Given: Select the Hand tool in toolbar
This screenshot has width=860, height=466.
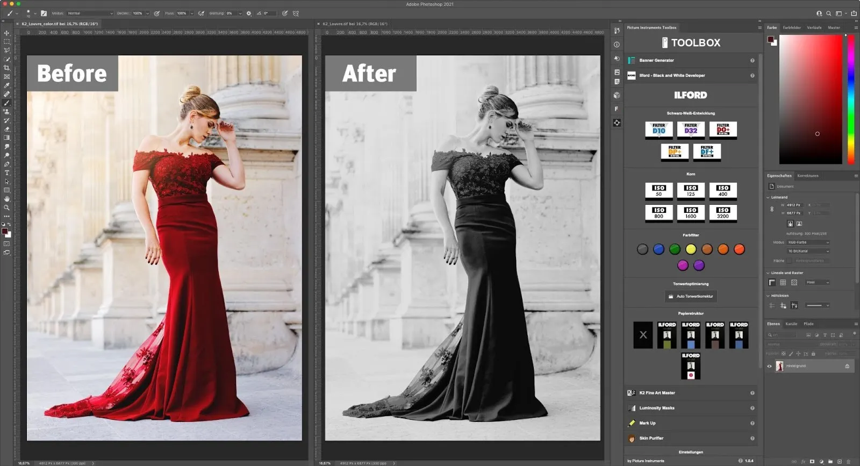Looking at the screenshot, I should tap(7, 199).
